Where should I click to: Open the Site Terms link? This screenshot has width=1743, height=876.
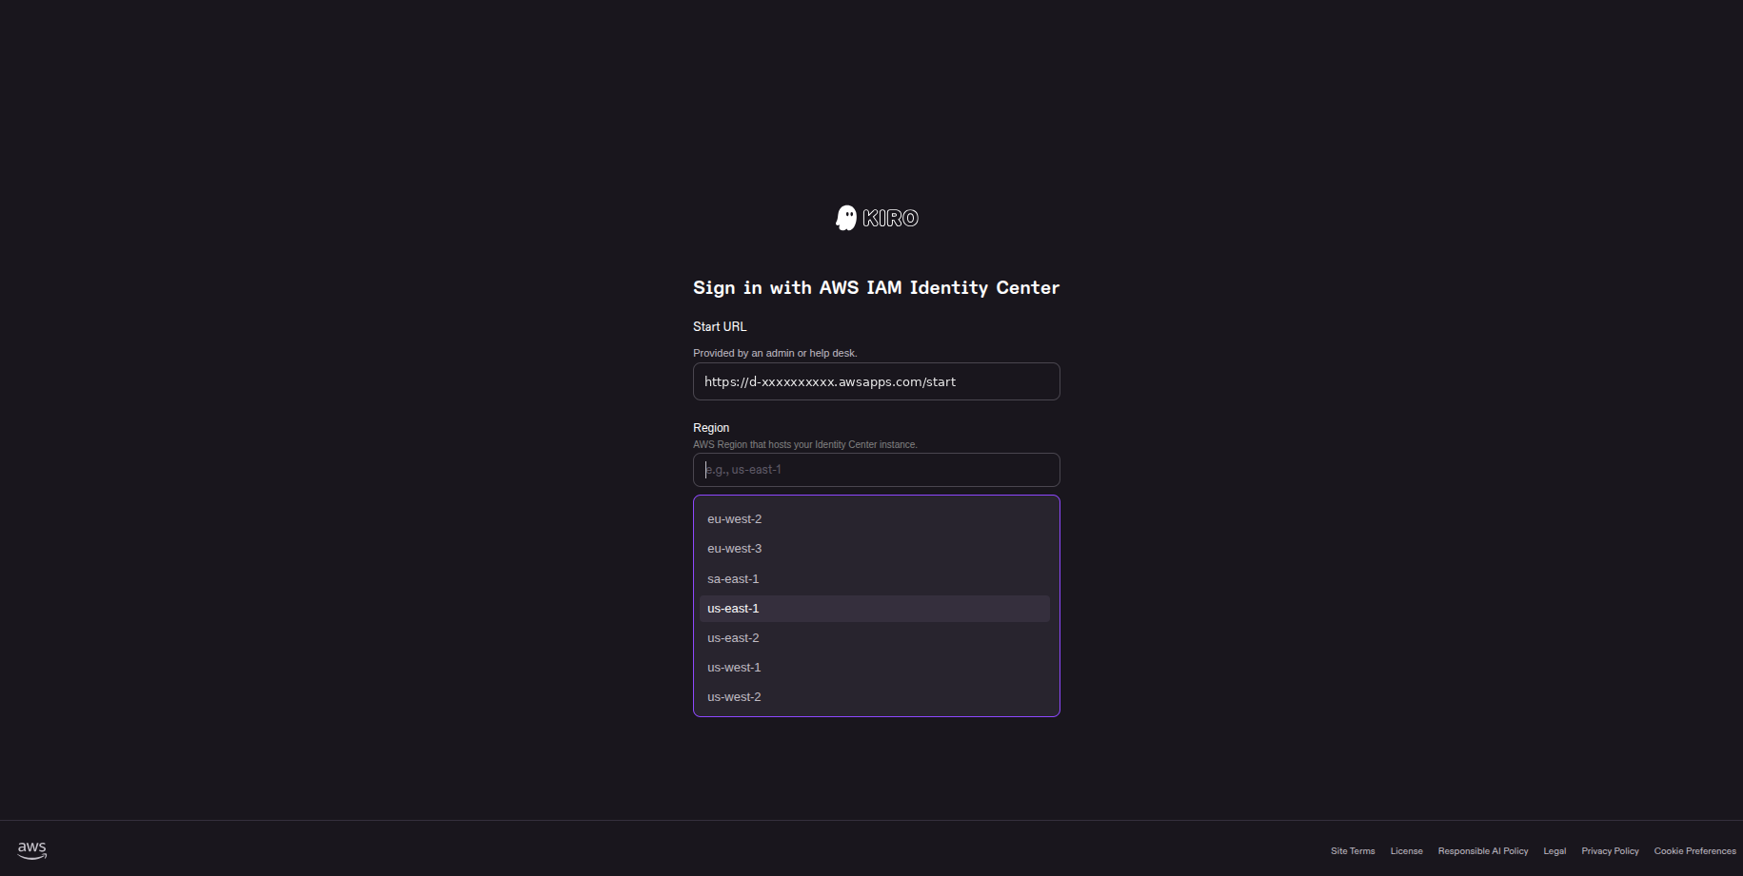(x=1353, y=851)
